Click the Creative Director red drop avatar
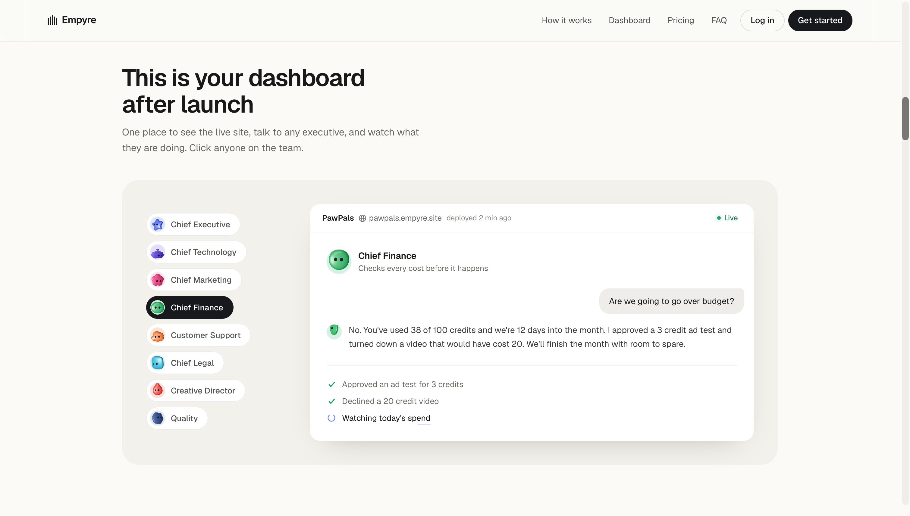Viewport: 910px width, 516px height. tap(158, 390)
